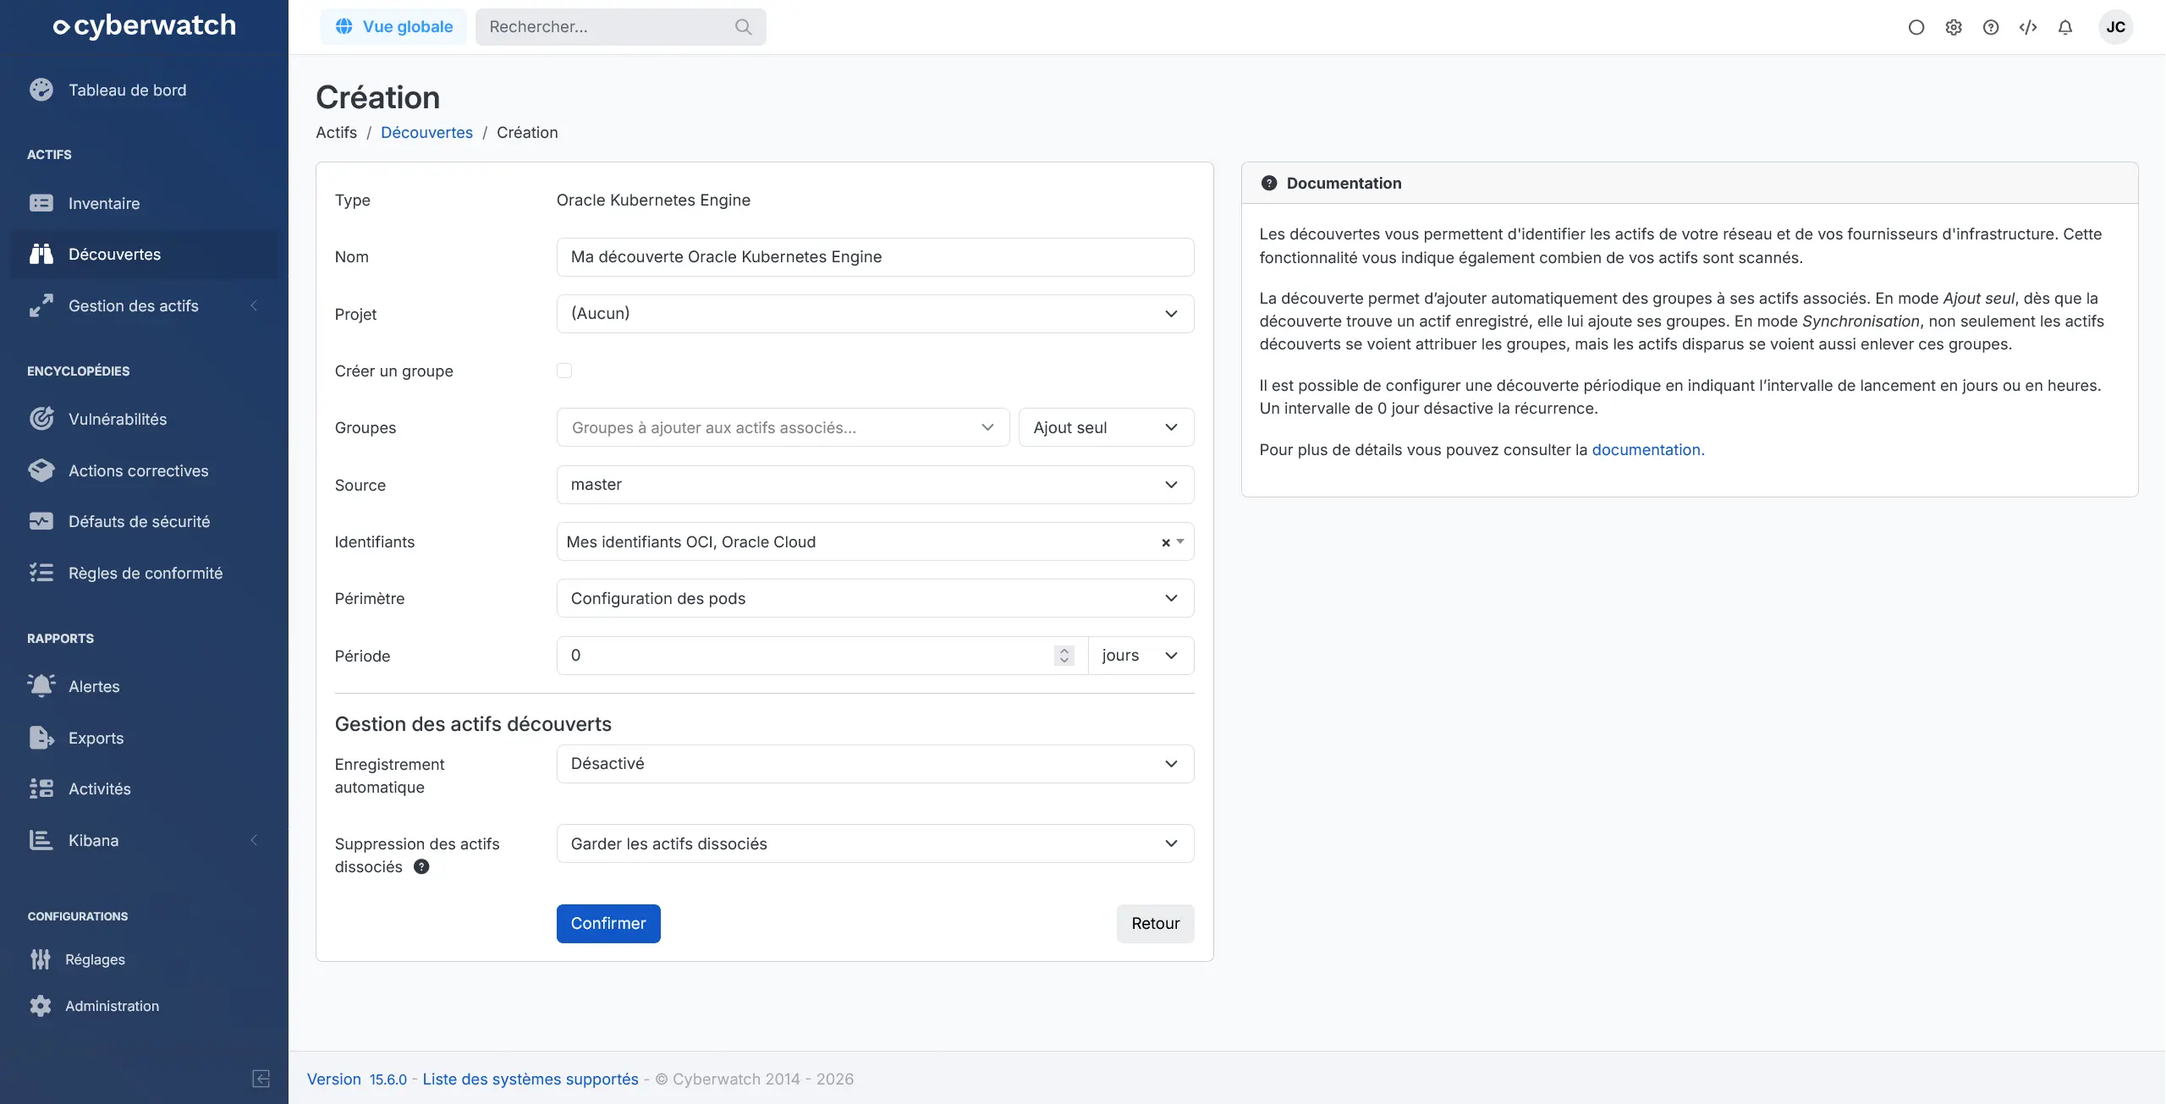This screenshot has height=1104, width=2166.
Task: Enable the Créer un groupe checkbox
Action: (x=564, y=371)
